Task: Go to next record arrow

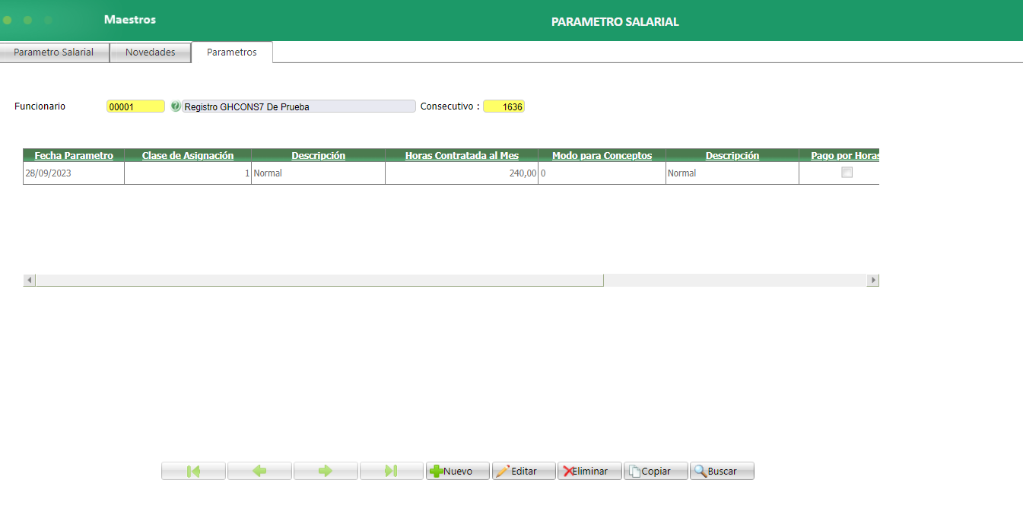Action: click(326, 471)
